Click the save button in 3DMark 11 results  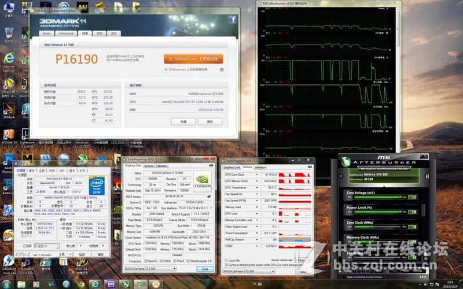210,121
